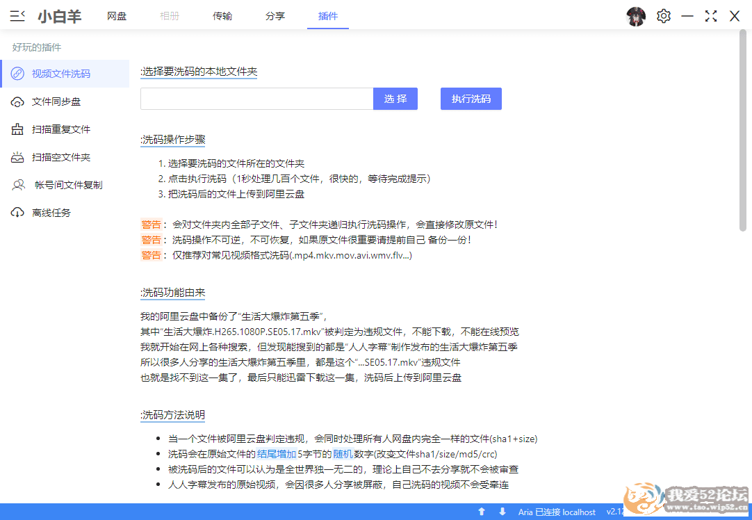Viewport: 752px width, 520px height.
Task: Click the 洗码方法说明 heading
Action: coord(172,414)
